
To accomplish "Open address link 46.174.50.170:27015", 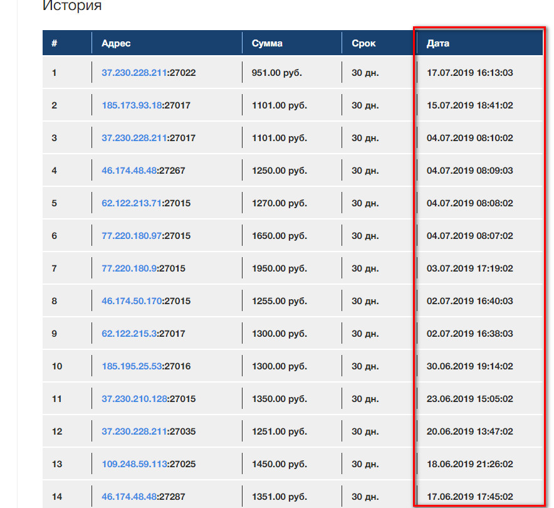I will [146, 301].
